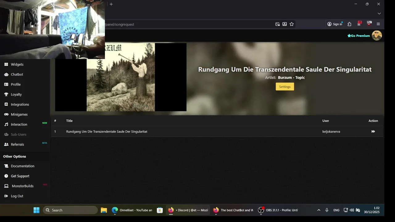Open MonsterBuilds link
This screenshot has height=222, width=395.
[23, 186]
